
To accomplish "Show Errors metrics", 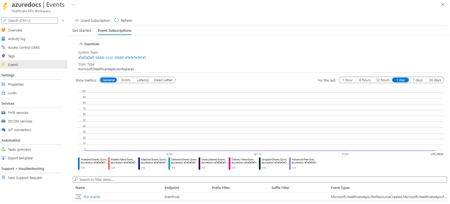I will [126, 80].
